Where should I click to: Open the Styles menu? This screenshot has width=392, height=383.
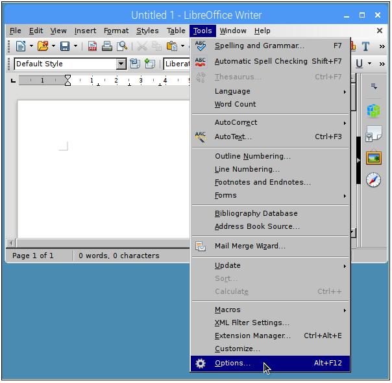147,31
